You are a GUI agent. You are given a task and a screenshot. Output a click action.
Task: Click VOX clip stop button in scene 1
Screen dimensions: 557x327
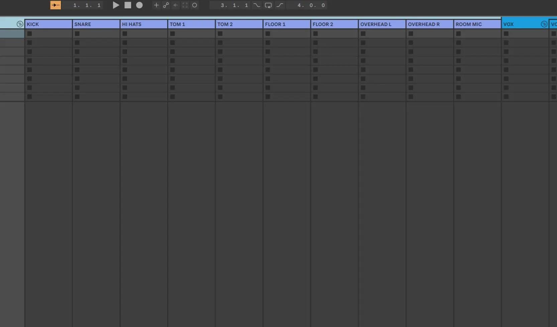506,34
